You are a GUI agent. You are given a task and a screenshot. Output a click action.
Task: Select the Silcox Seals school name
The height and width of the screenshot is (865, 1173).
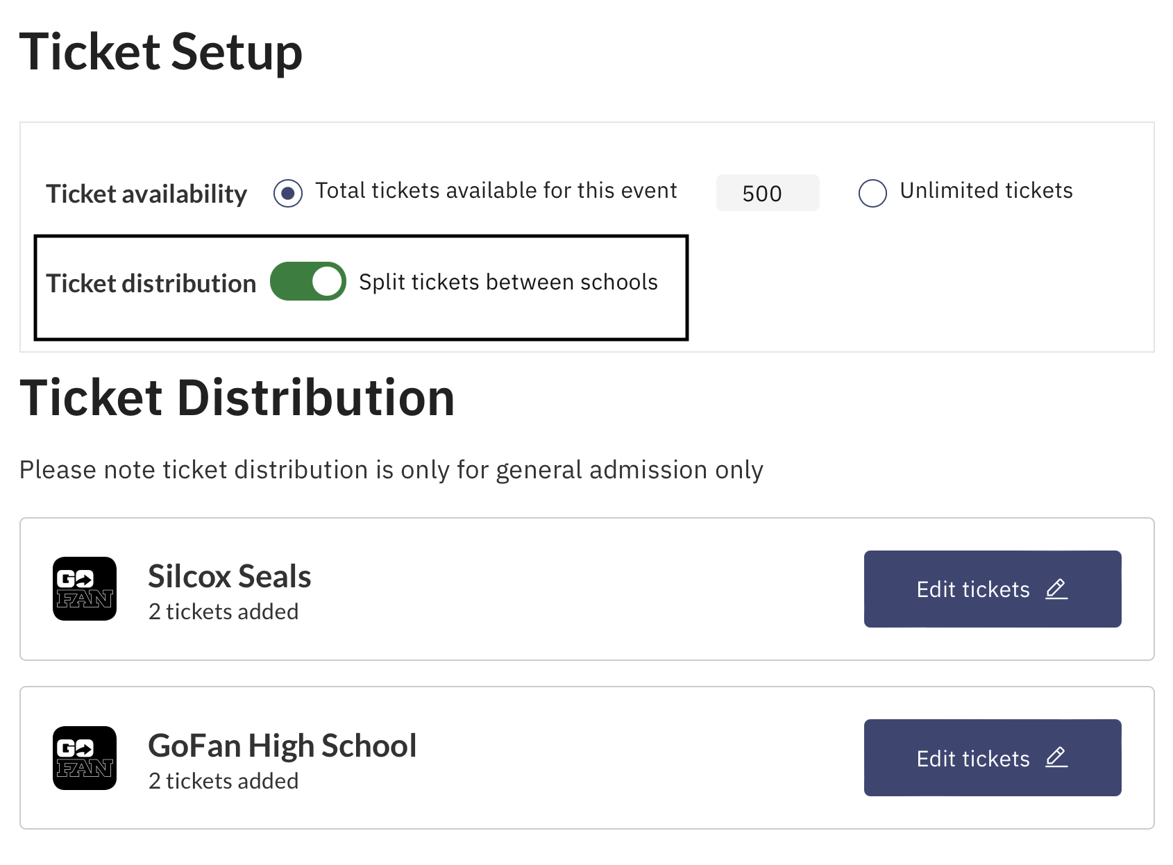[x=229, y=576]
